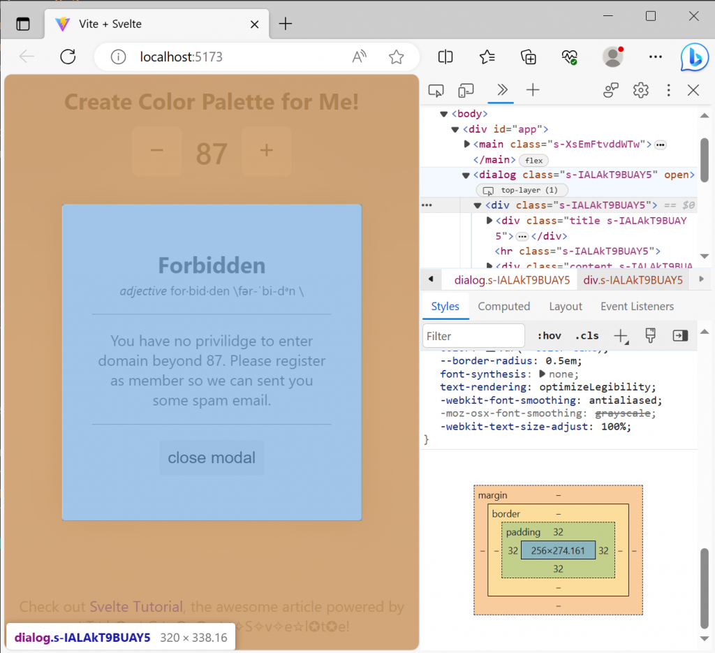The image size is (715, 653).
Task: Click the tab actions menu icon
Action: (x=23, y=24)
